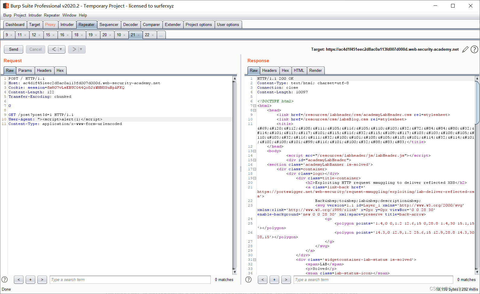
Task: Open the User options tab
Action: tap(228, 25)
